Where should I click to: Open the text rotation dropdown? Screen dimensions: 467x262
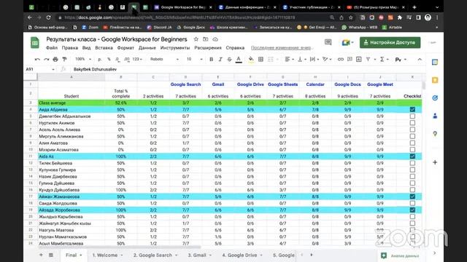[x=327, y=60]
